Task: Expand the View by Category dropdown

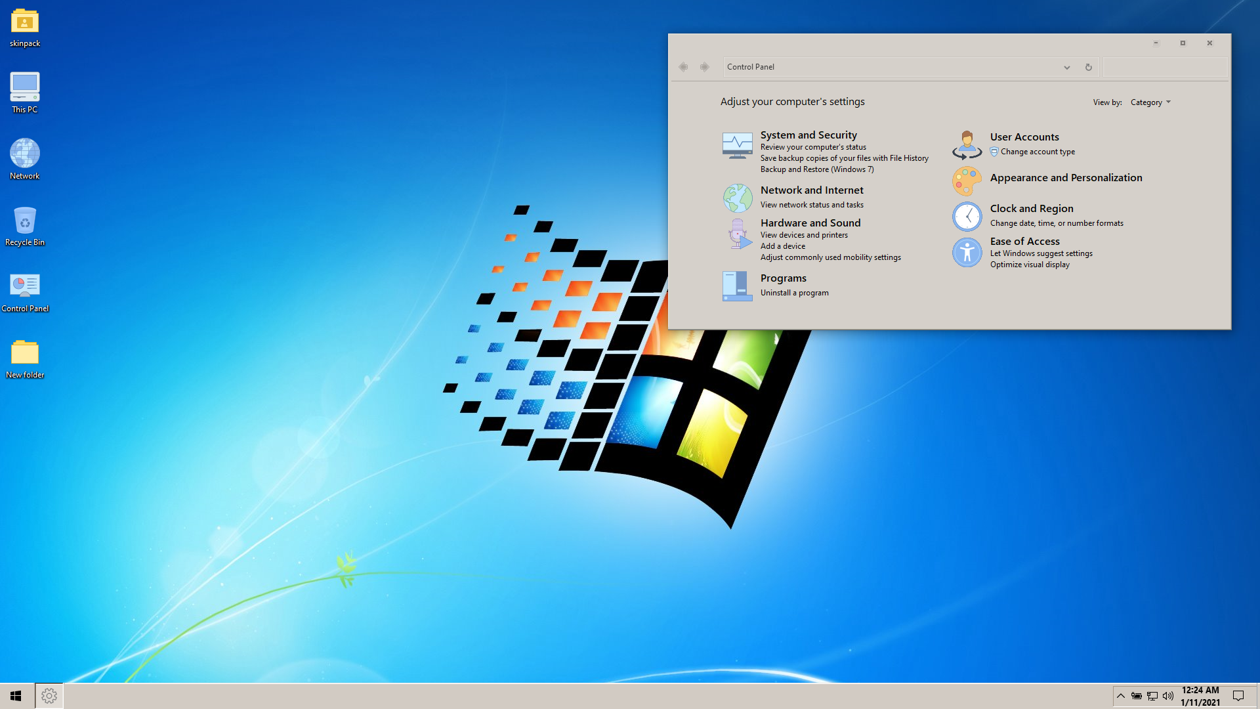Action: click(1150, 102)
